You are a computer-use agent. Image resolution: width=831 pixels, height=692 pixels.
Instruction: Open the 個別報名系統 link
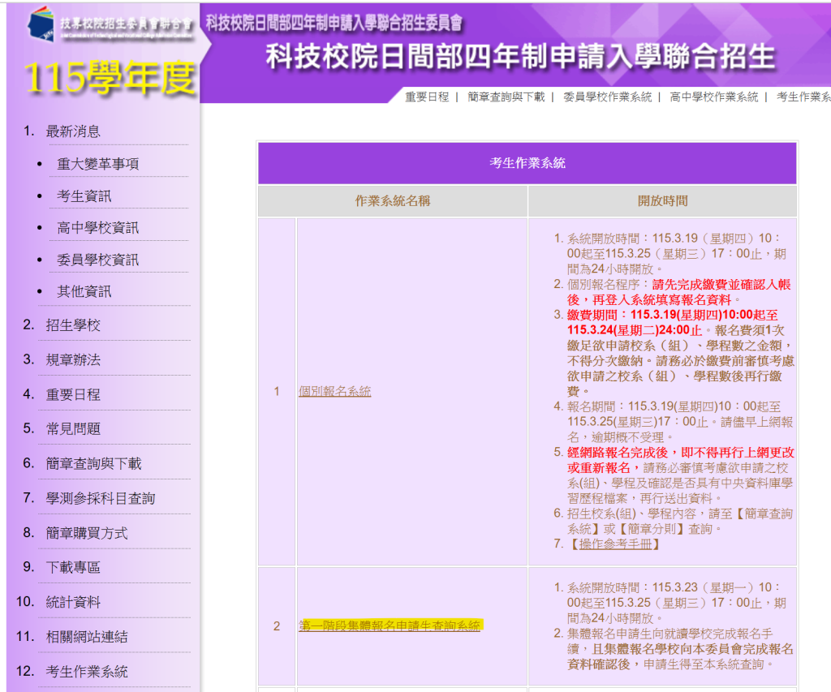[334, 391]
